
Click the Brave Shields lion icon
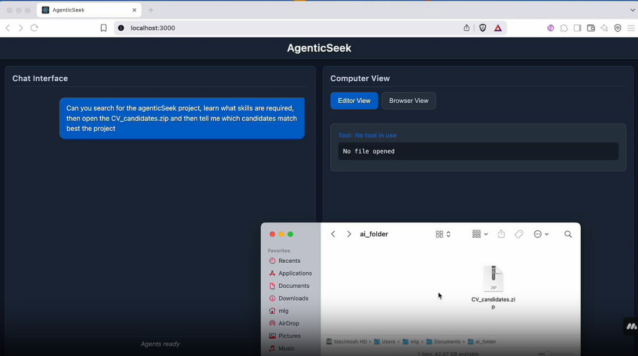(482, 28)
